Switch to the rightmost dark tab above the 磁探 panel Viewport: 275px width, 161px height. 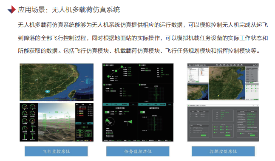tap(170, 105)
